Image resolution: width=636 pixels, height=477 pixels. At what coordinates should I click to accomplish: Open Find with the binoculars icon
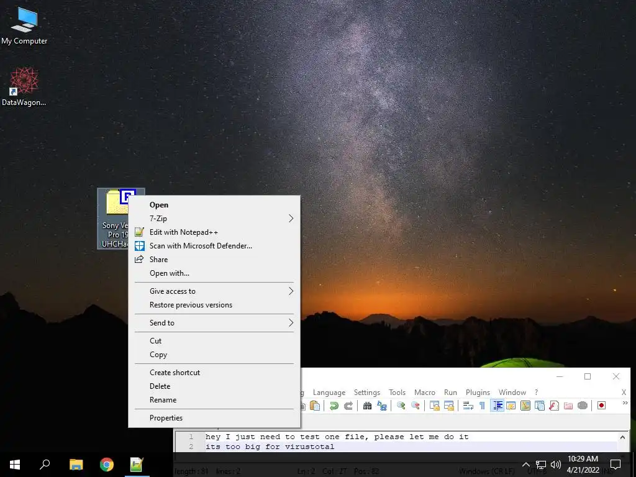[x=368, y=406]
